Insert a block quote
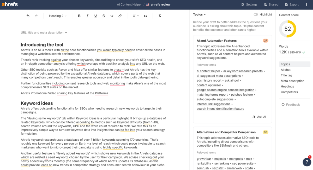This screenshot has width=313, height=170. (x=146, y=16)
